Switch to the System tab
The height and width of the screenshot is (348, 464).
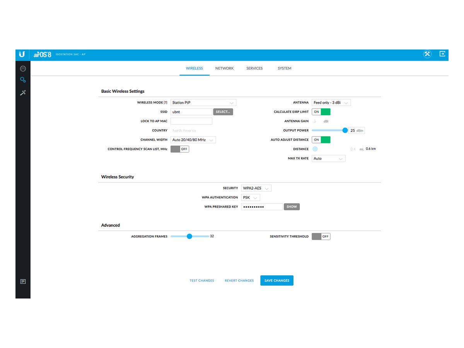click(x=285, y=68)
